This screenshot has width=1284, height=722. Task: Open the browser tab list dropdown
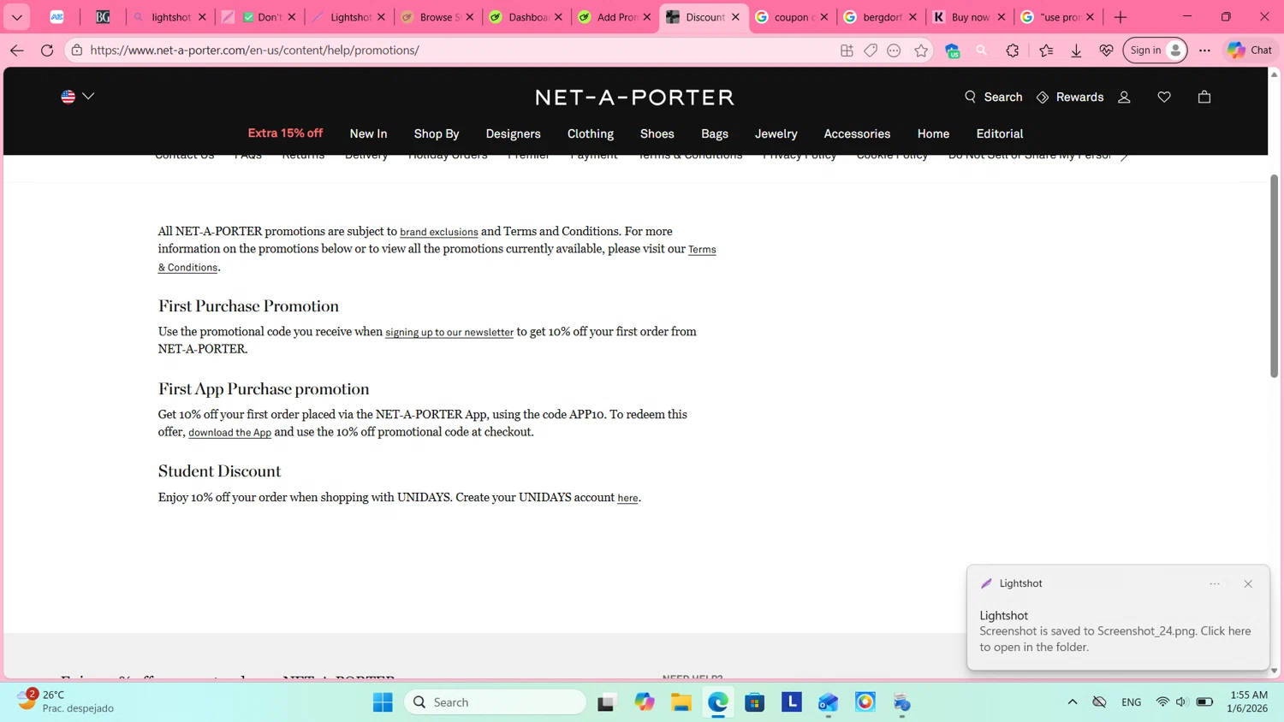coord(17,17)
